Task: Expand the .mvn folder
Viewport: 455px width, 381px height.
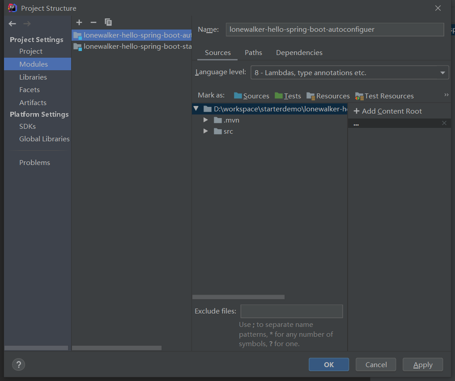Action: pyautogui.click(x=206, y=120)
